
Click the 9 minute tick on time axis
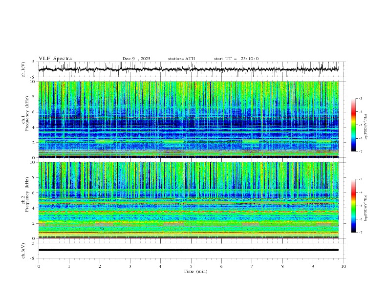313,266
